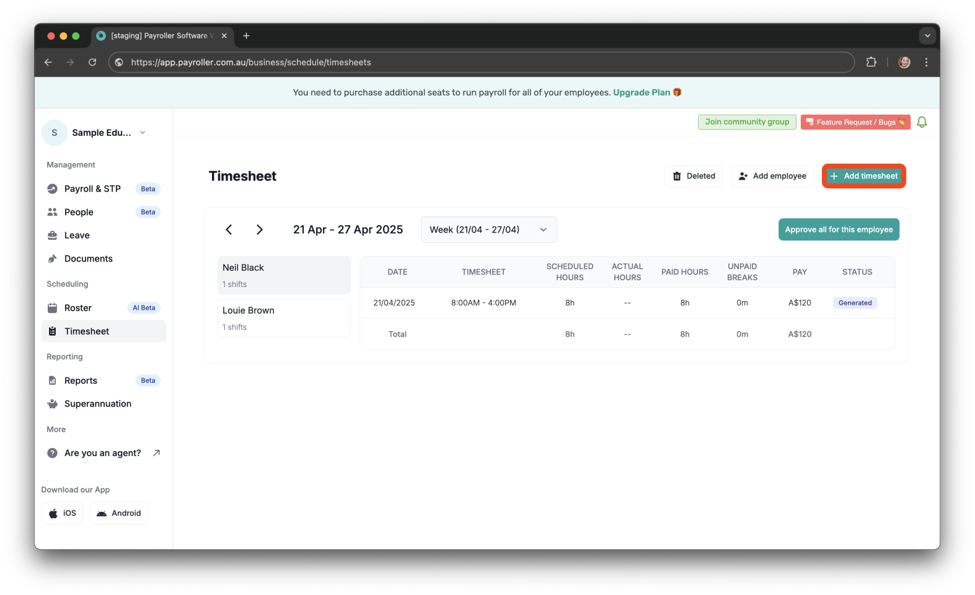Click the URL address bar
The image size is (975, 595).
point(482,62)
